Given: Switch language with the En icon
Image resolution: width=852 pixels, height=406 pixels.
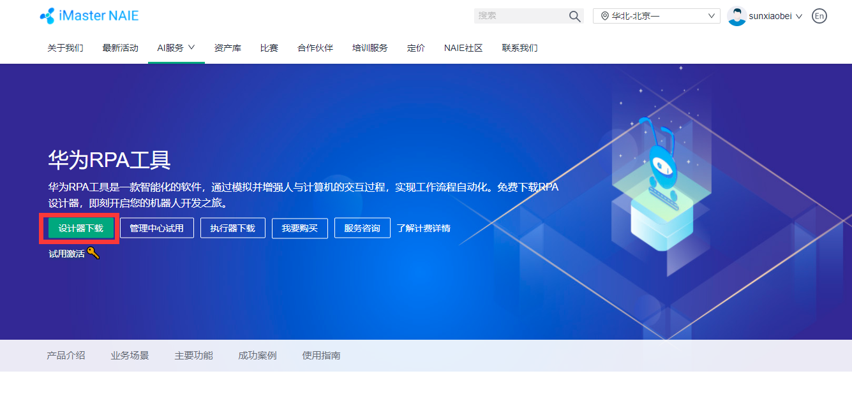Looking at the screenshot, I should click(819, 16).
